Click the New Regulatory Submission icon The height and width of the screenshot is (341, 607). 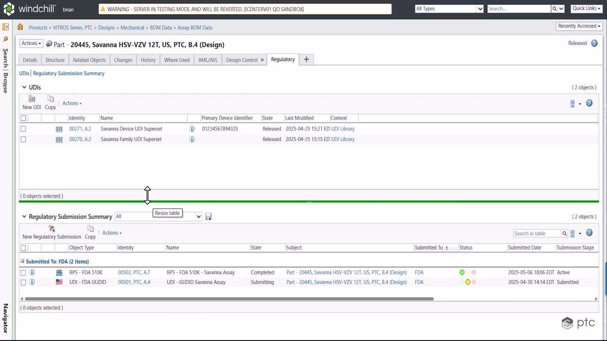(52, 229)
